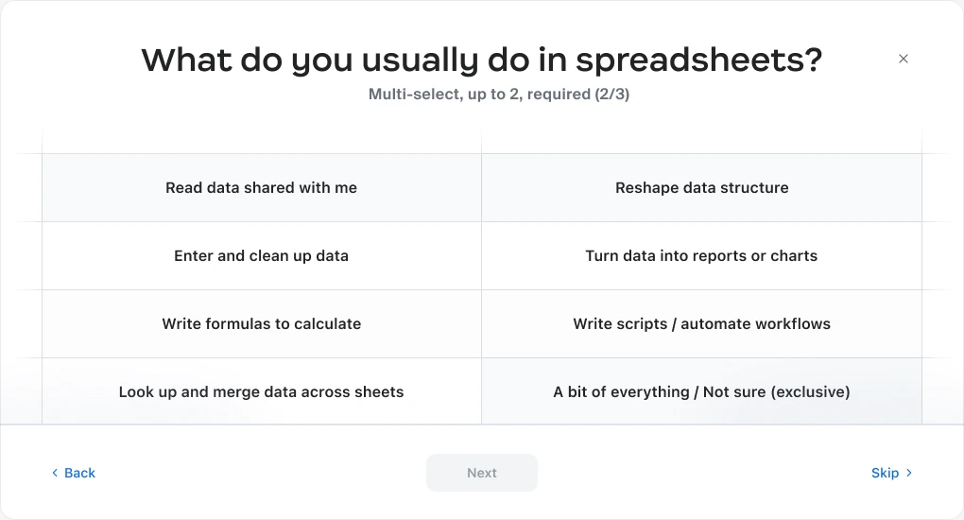Image resolution: width=964 pixels, height=520 pixels.
Task: Click the right chevron icon beside Skip
Action: [908, 473]
